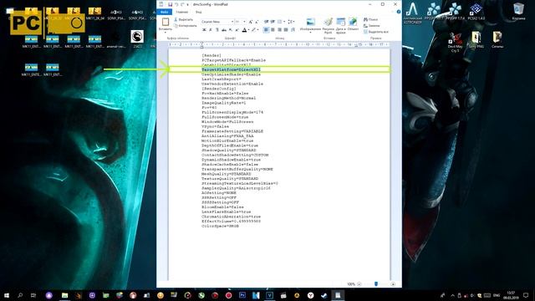Viewport: 535px width, 301px height.
Task: Open Task View on the taskbar
Action: pos(33,295)
